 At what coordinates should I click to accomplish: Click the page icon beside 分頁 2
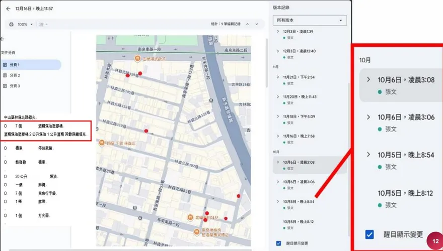click(5, 75)
